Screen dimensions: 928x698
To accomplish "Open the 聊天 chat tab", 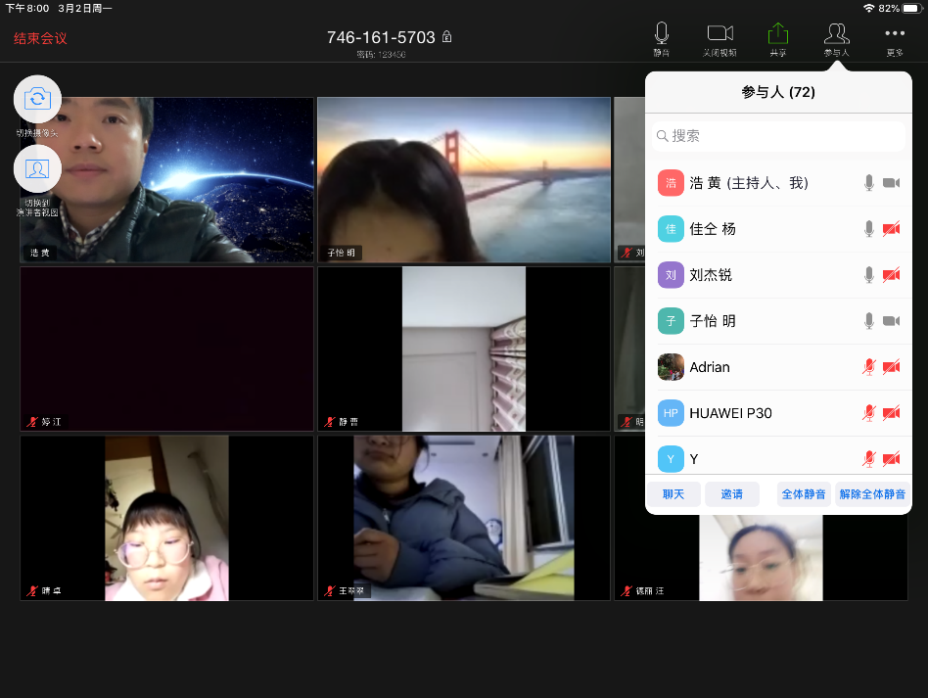I will point(673,494).
